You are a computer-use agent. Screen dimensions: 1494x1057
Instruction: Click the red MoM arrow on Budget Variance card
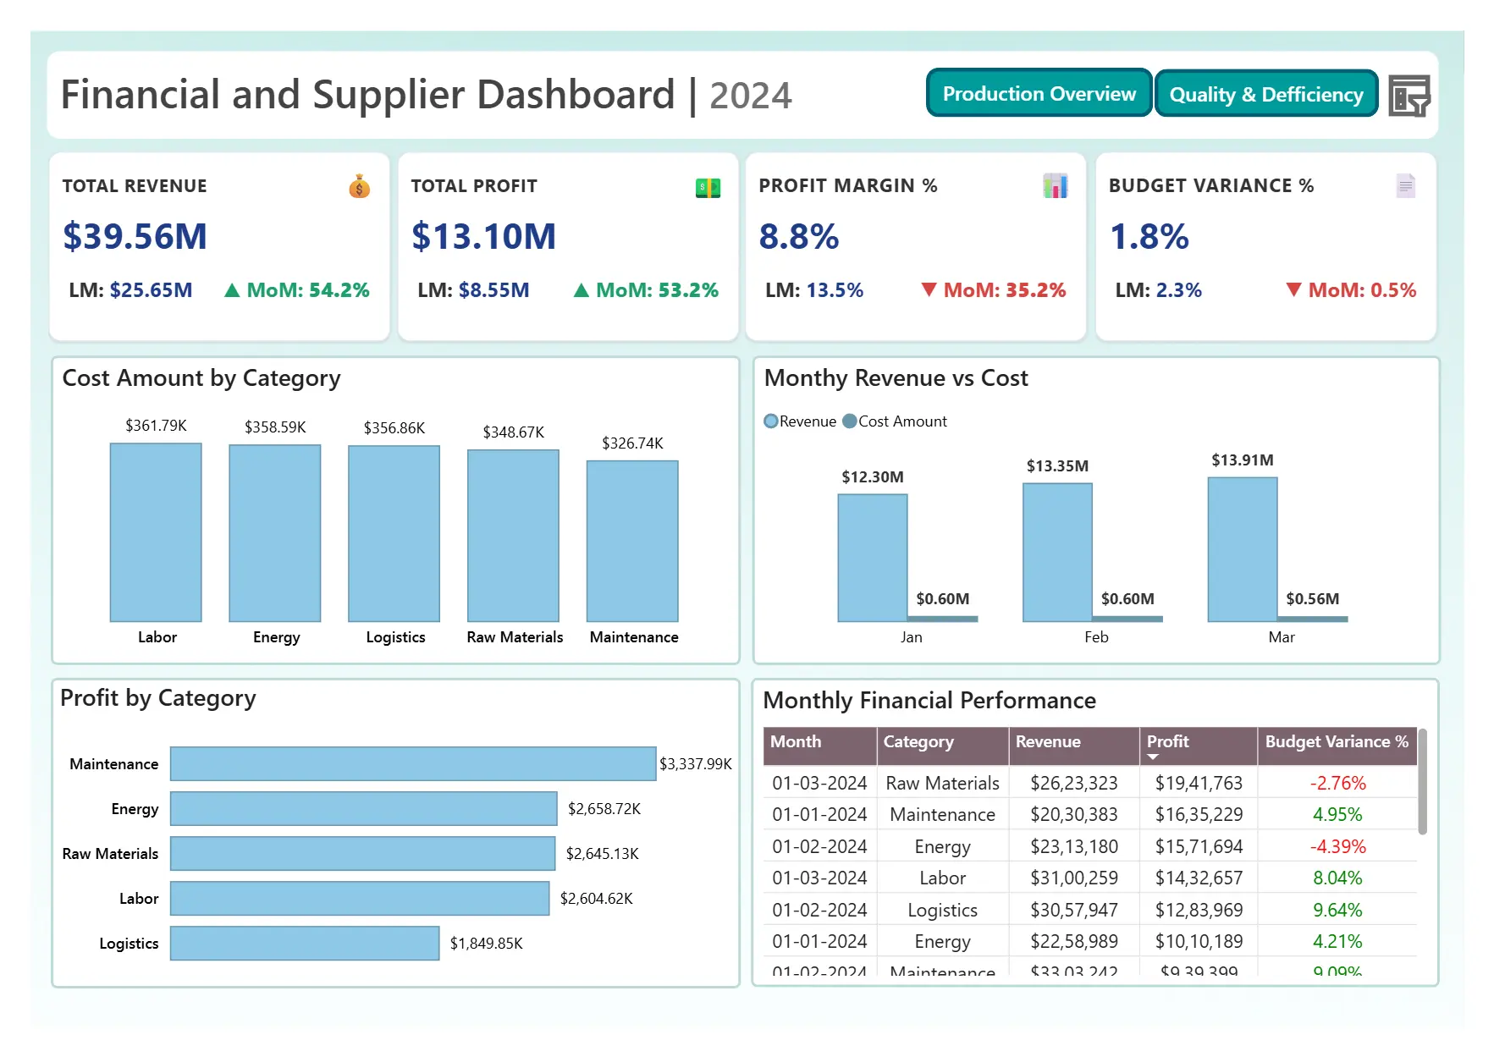tap(1293, 289)
